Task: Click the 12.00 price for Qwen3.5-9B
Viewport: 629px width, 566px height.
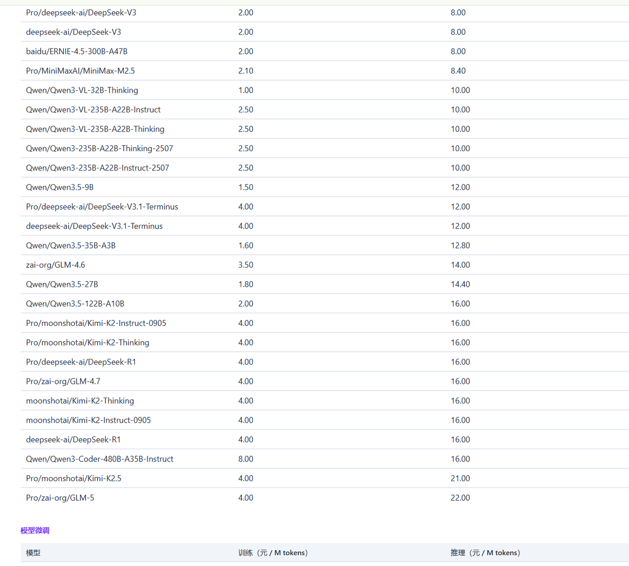Action: [x=460, y=187]
